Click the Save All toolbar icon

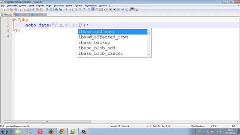(16, 9)
